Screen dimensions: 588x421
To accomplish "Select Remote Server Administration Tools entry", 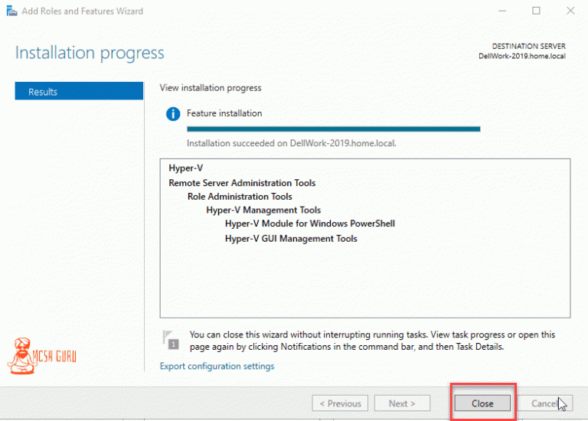I will 242,183.
